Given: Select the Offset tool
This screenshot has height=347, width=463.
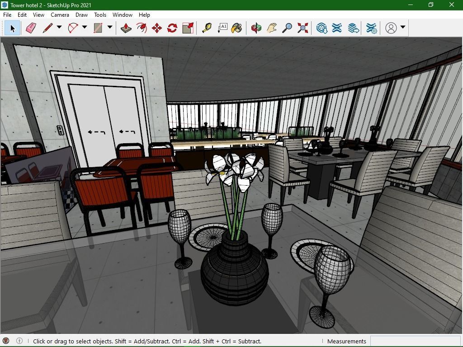Looking at the screenshot, I should 142,28.
